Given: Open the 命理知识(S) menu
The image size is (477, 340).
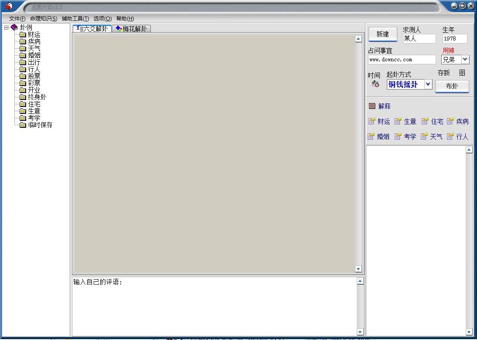Looking at the screenshot, I should [44, 19].
